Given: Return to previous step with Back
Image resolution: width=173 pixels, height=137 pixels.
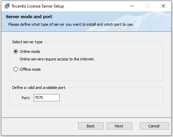Looking at the screenshot, I should click(91, 126).
